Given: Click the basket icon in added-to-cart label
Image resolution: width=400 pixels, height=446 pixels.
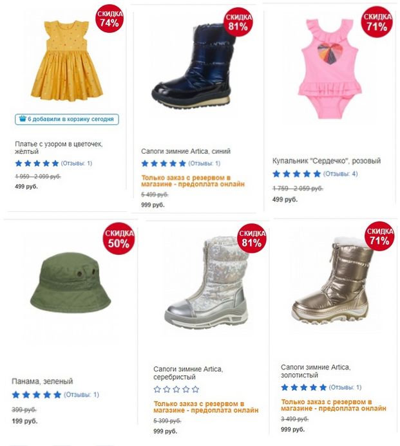Looking at the screenshot, I should click(23, 118).
